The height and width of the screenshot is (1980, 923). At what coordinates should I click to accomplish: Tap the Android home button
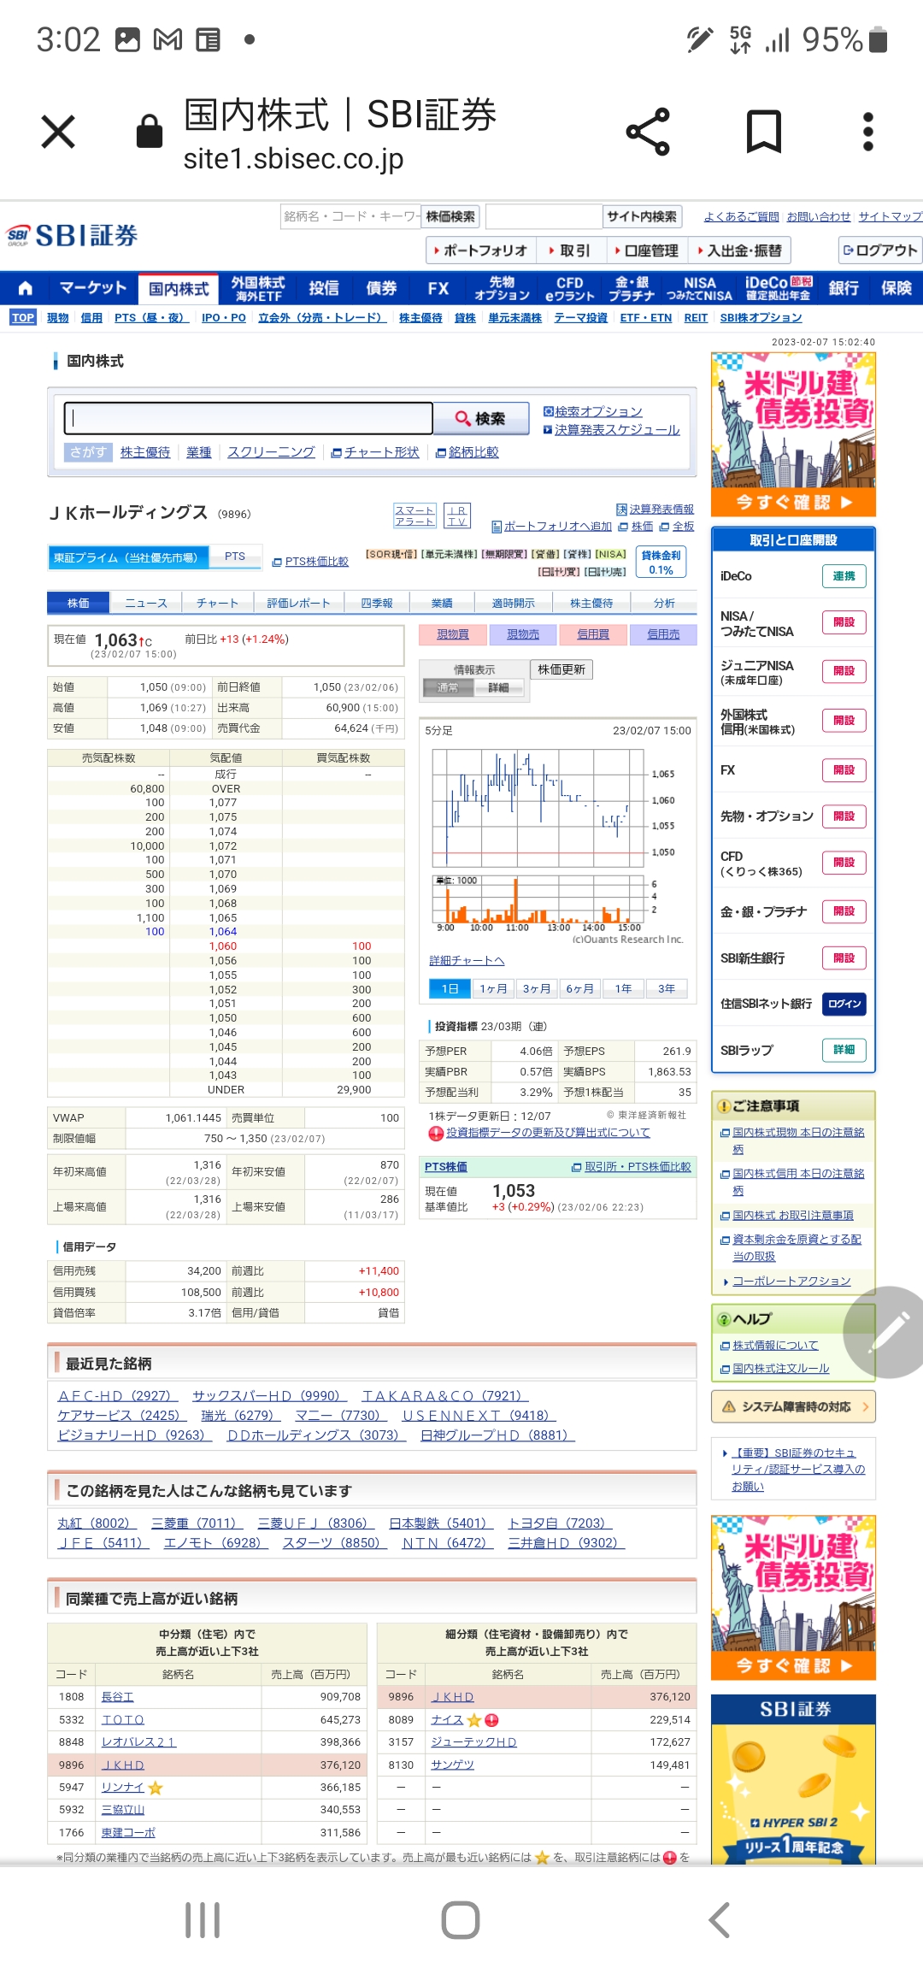pyautogui.click(x=461, y=1920)
